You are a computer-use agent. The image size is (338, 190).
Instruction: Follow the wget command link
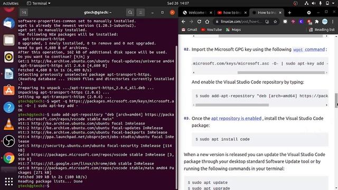pyautogui.click(x=309, y=49)
